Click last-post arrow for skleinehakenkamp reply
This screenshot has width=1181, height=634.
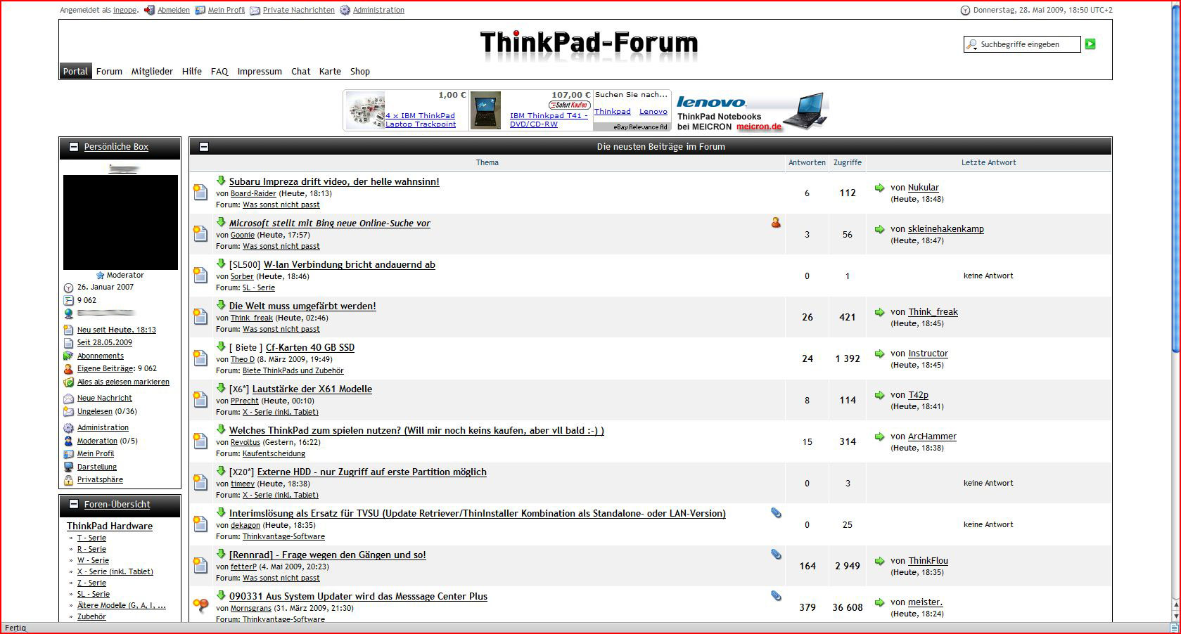click(x=879, y=229)
